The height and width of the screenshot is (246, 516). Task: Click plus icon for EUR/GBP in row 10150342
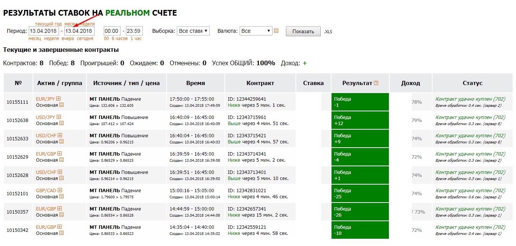(59, 227)
